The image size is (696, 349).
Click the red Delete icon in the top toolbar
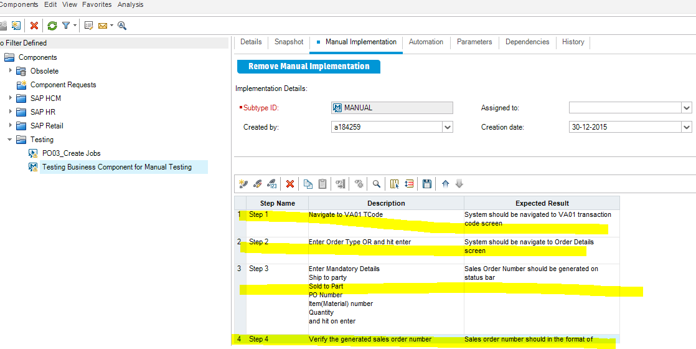click(x=34, y=26)
